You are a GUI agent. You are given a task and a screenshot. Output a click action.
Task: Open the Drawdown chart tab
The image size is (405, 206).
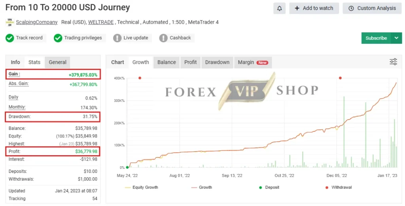point(217,62)
